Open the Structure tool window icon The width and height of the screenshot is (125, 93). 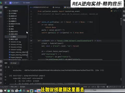pos(1,12)
